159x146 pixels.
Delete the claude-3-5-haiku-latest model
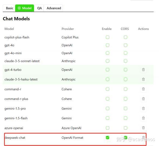point(143,79)
